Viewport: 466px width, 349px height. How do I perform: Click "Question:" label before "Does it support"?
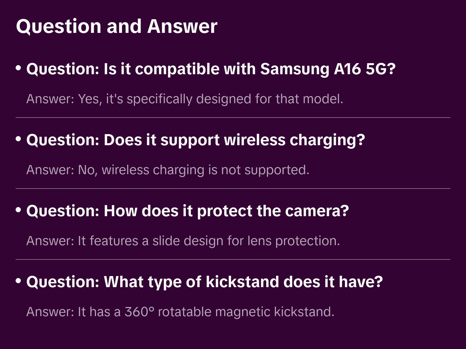[63, 140]
